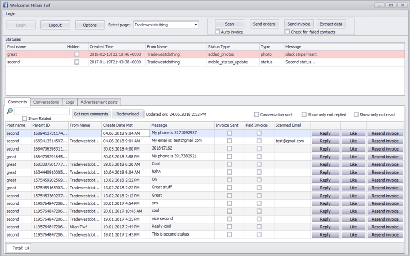Open the Options button
The image size is (410, 256).
click(90, 25)
